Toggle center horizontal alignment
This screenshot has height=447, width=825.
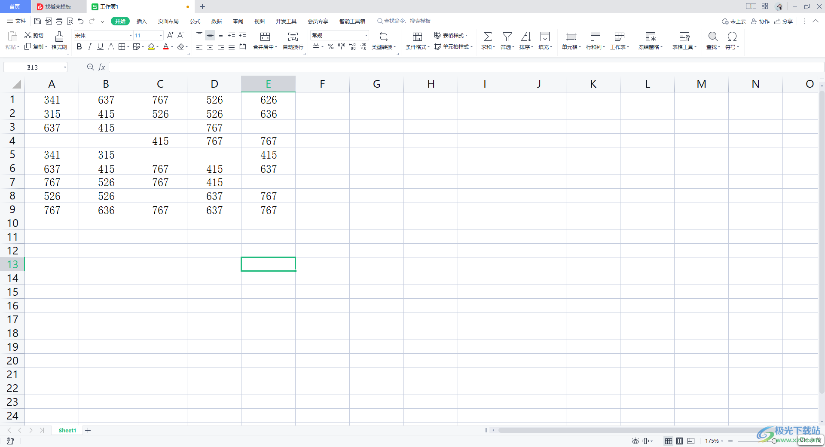coord(210,46)
